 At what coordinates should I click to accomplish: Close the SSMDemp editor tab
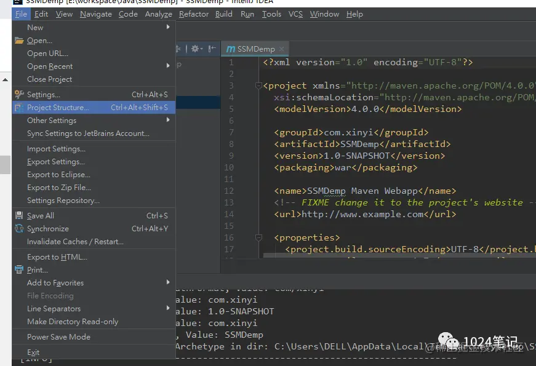point(281,49)
